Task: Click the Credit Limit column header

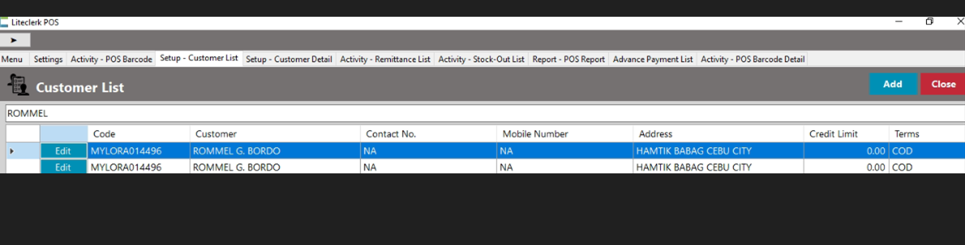Action: (x=846, y=134)
